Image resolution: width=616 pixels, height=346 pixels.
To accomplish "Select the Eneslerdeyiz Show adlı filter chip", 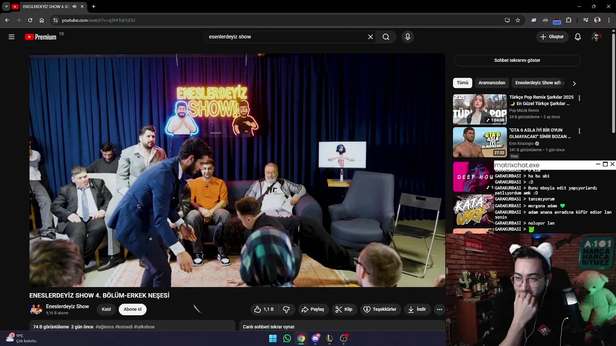I will click(539, 83).
